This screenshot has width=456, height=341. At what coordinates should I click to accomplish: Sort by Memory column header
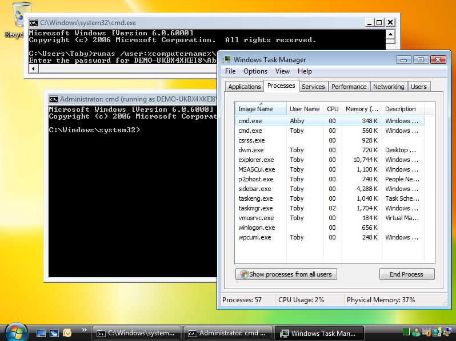tap(362, 109)
